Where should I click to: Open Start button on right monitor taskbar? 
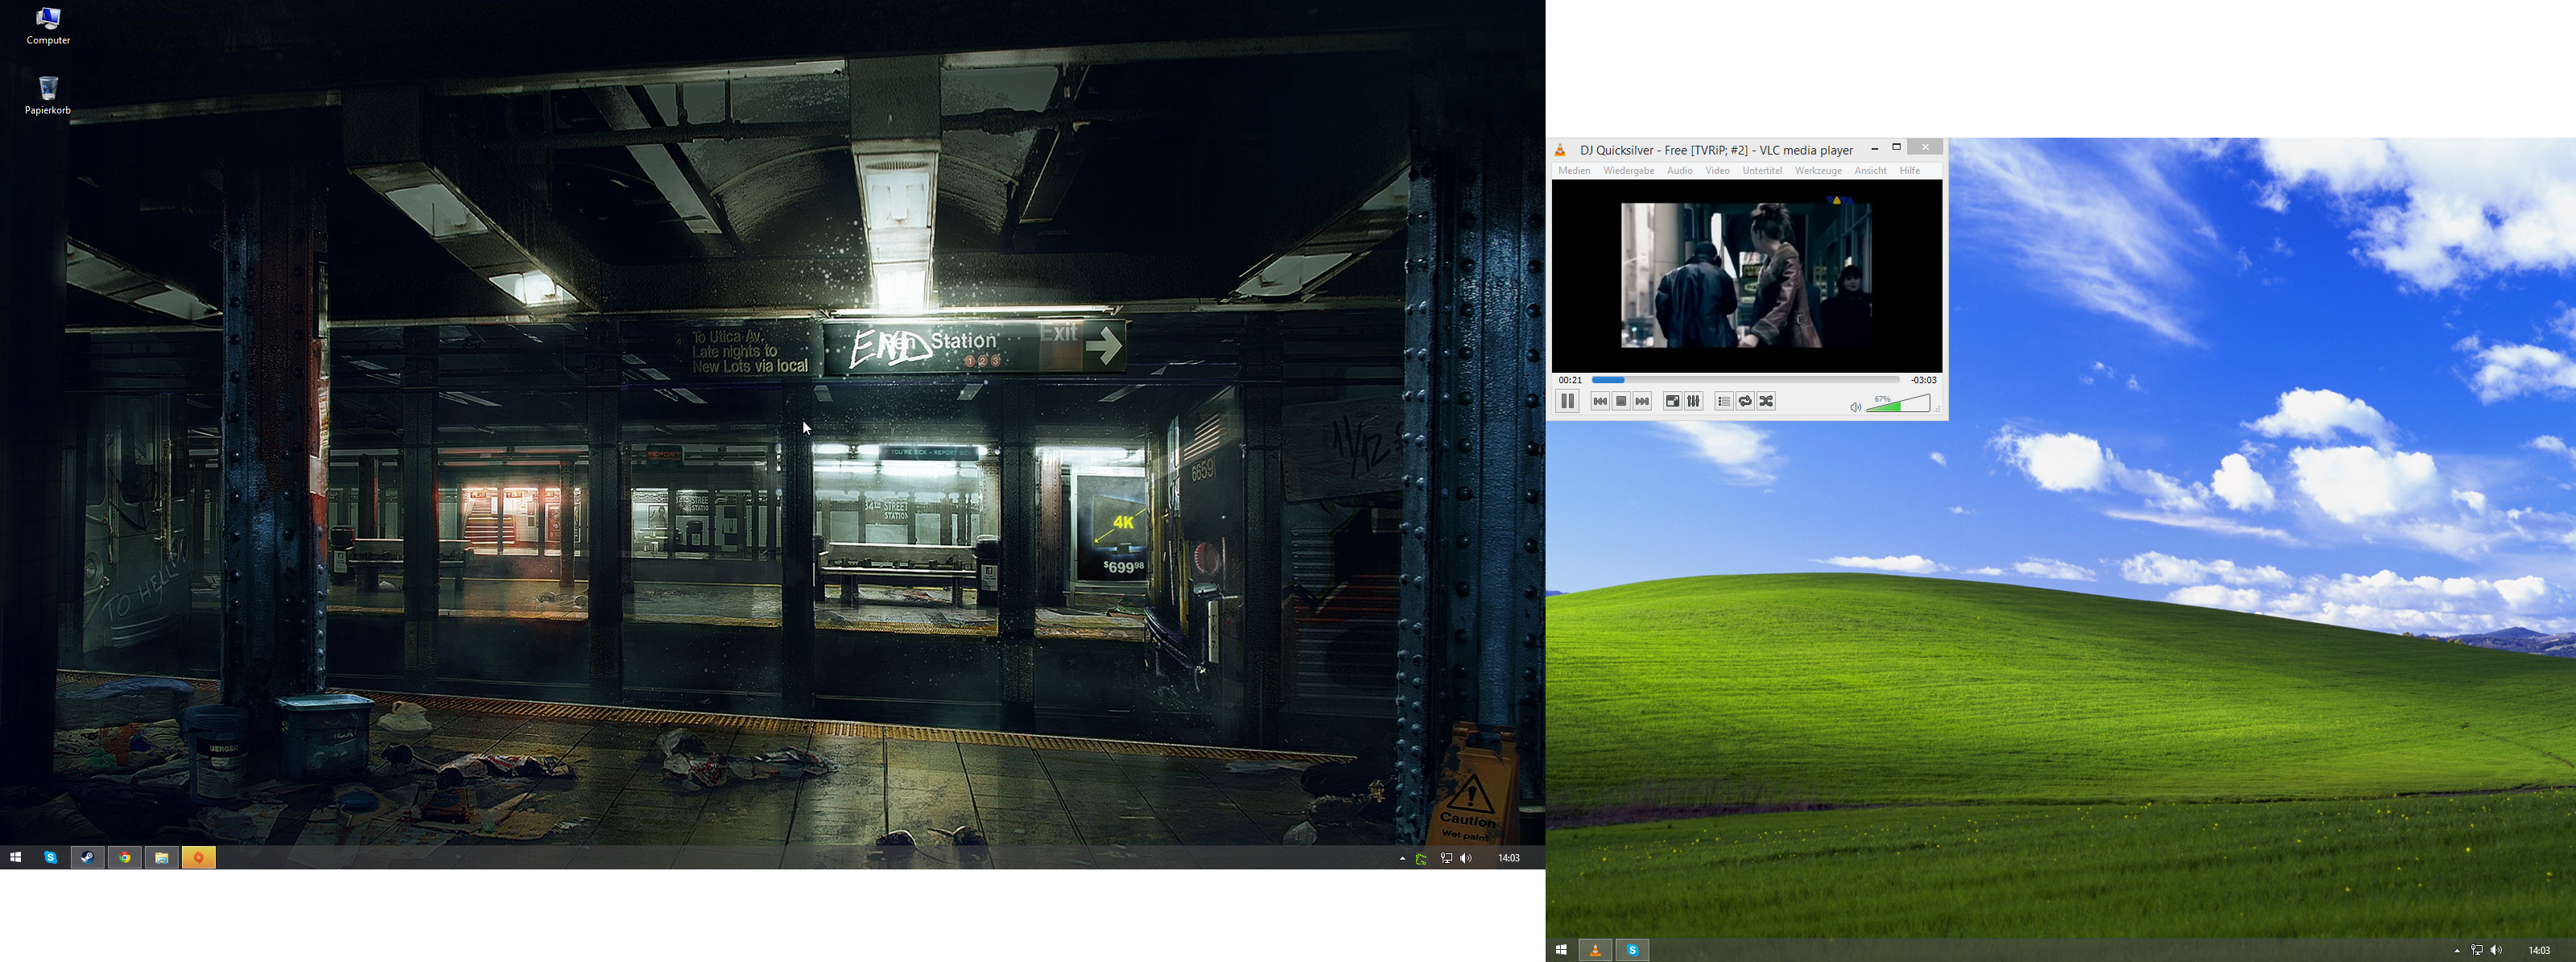(x=1561, y=951)
